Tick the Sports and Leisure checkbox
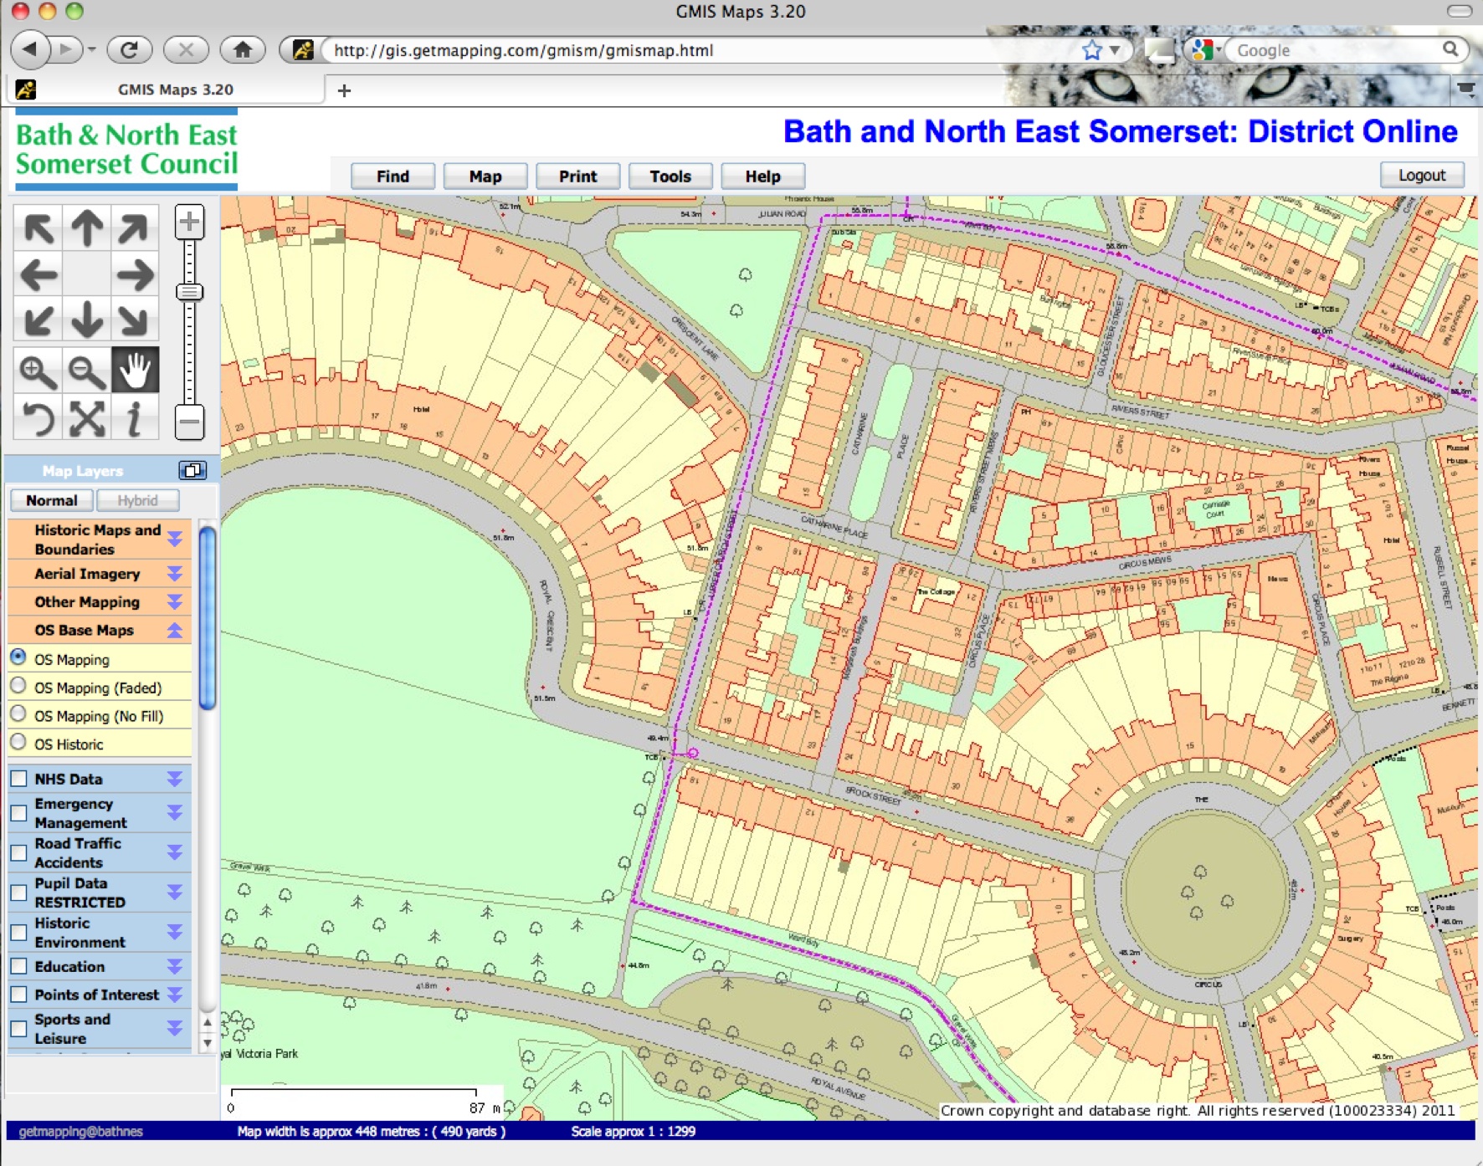1483x1166 pixels. [18, 1029]
